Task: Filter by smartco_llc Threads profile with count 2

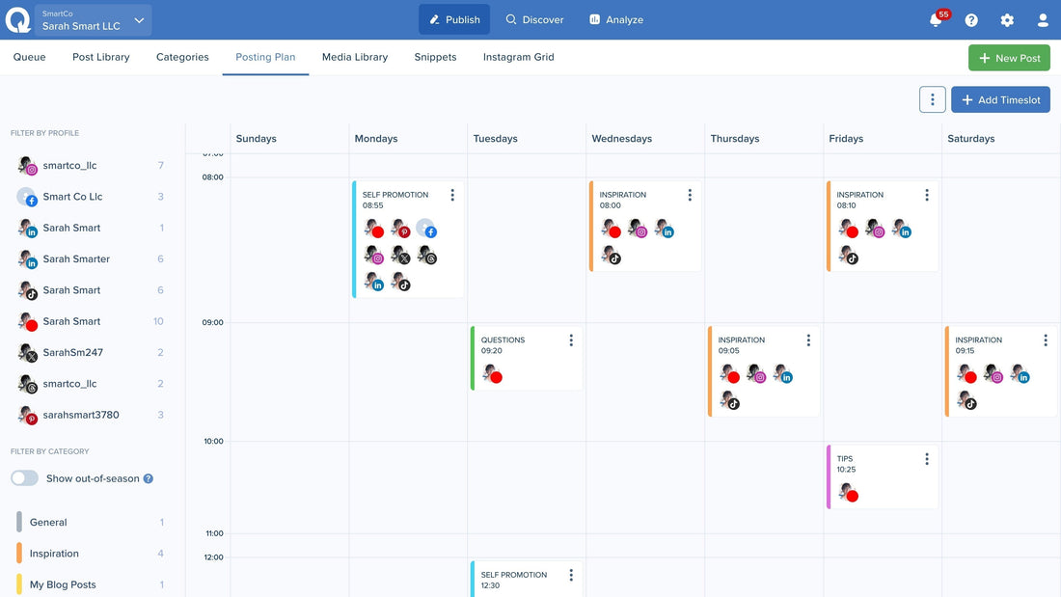Action: point(91,383)
